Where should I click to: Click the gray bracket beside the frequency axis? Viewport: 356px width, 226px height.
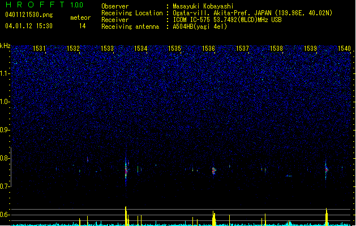(11, 167)
